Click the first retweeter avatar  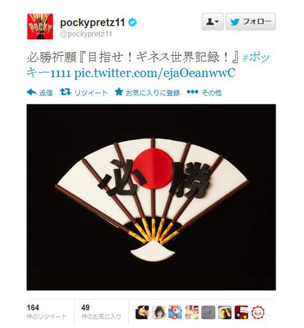point(142,312)
